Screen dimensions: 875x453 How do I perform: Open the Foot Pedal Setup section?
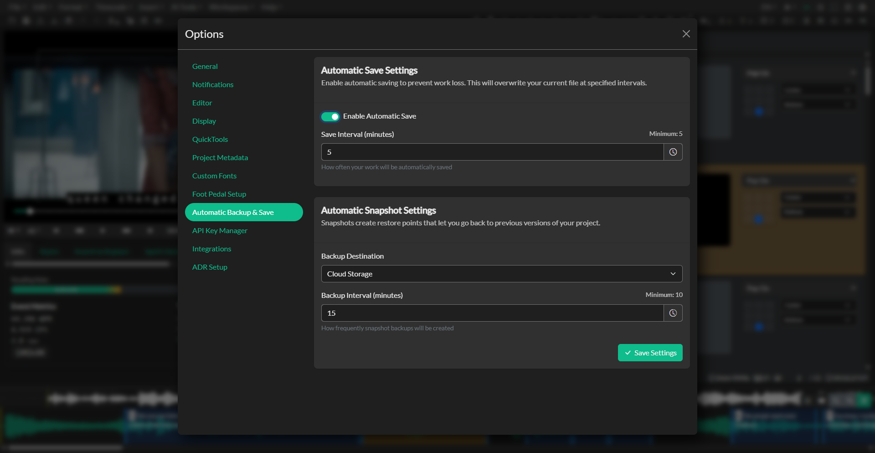219,194
